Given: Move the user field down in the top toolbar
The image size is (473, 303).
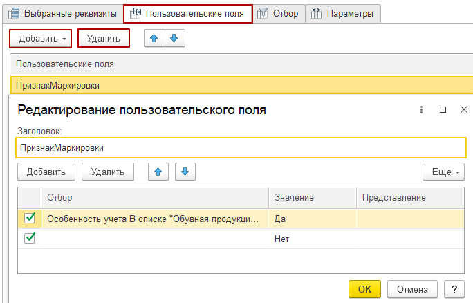Looking at the screenshot, I should 174,38.
